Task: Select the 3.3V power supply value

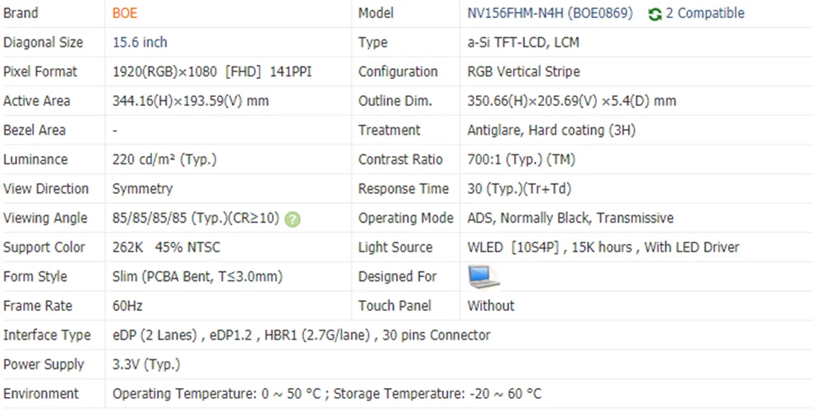Action: click(x=145, y=364)
